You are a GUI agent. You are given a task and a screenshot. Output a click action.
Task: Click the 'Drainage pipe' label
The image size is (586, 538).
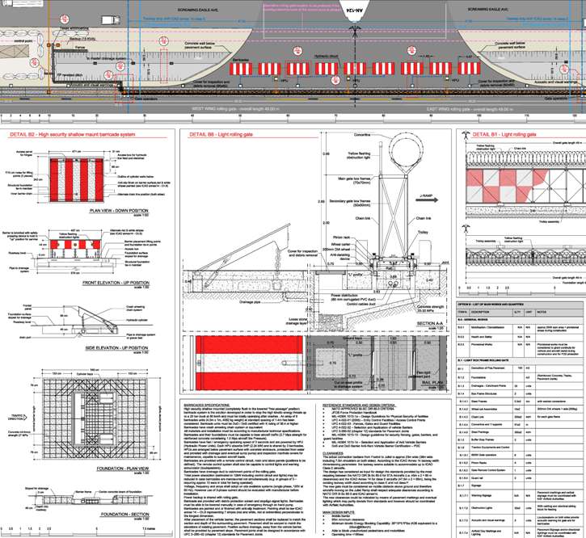(x=250, y=302)
